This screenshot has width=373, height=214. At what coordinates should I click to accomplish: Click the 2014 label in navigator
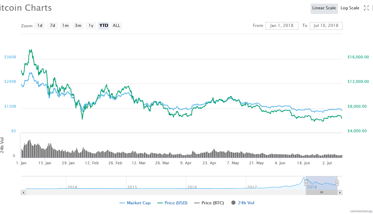click(x=72, y=187)
